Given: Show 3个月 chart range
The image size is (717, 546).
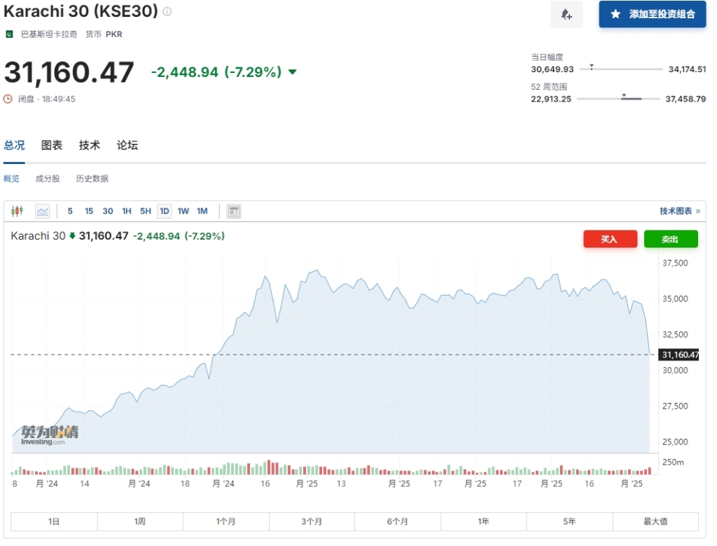Looking at the screenshot, I should tap(312, 521).
